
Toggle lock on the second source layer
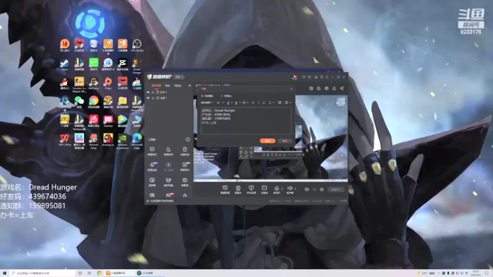pos(153,98)
